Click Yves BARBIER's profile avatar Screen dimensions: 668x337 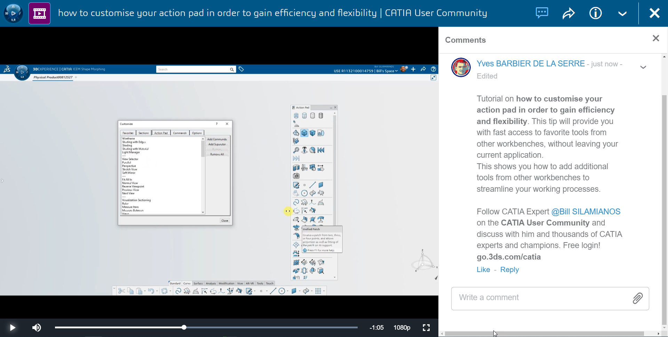tap(461, 67)
